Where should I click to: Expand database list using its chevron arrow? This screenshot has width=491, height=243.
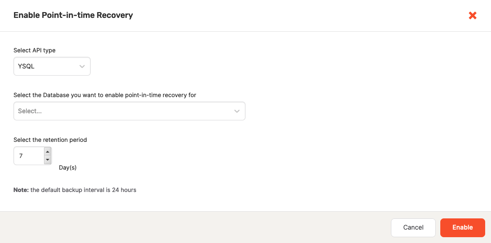coord(237,111)
